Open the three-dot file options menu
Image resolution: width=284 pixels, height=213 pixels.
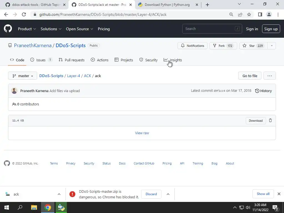coord(270,76)
